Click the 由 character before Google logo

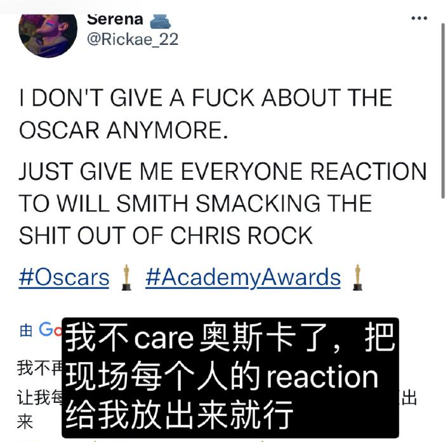coord(26,331)
